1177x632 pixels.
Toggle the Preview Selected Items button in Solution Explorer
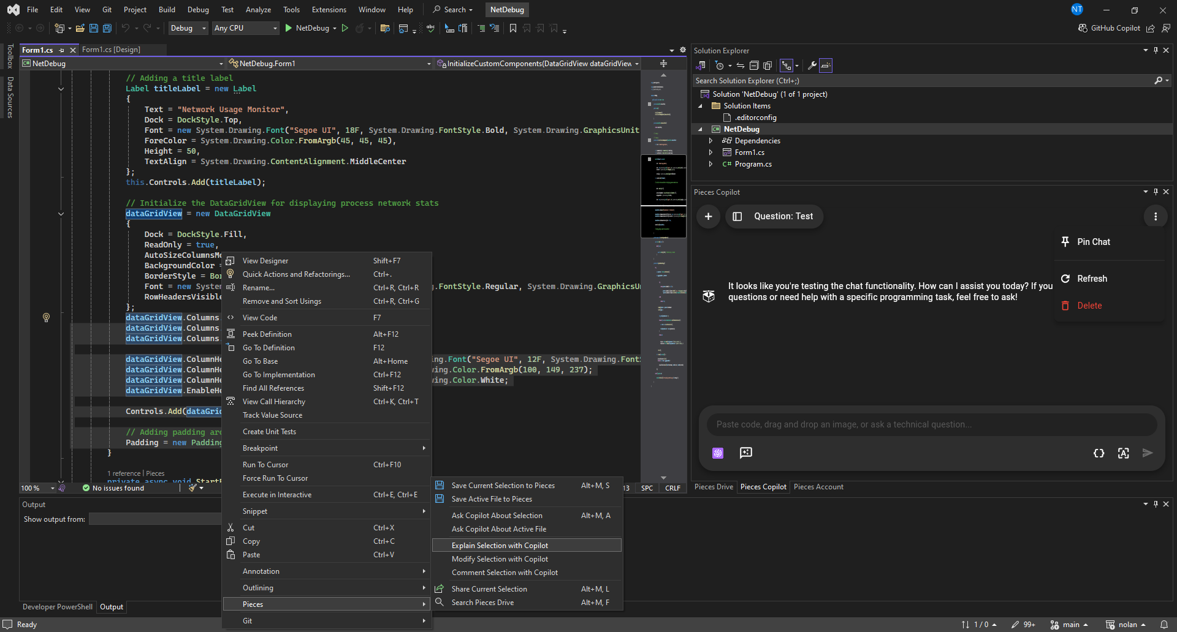coord(826,66)
